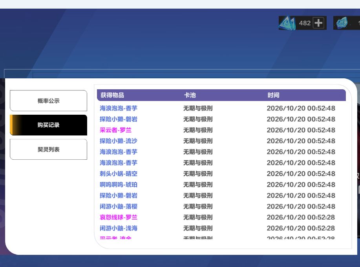Click item 刺头小蜗-晴空
Image resolution: width=360 pixels, height=267 pixels.
119,173
